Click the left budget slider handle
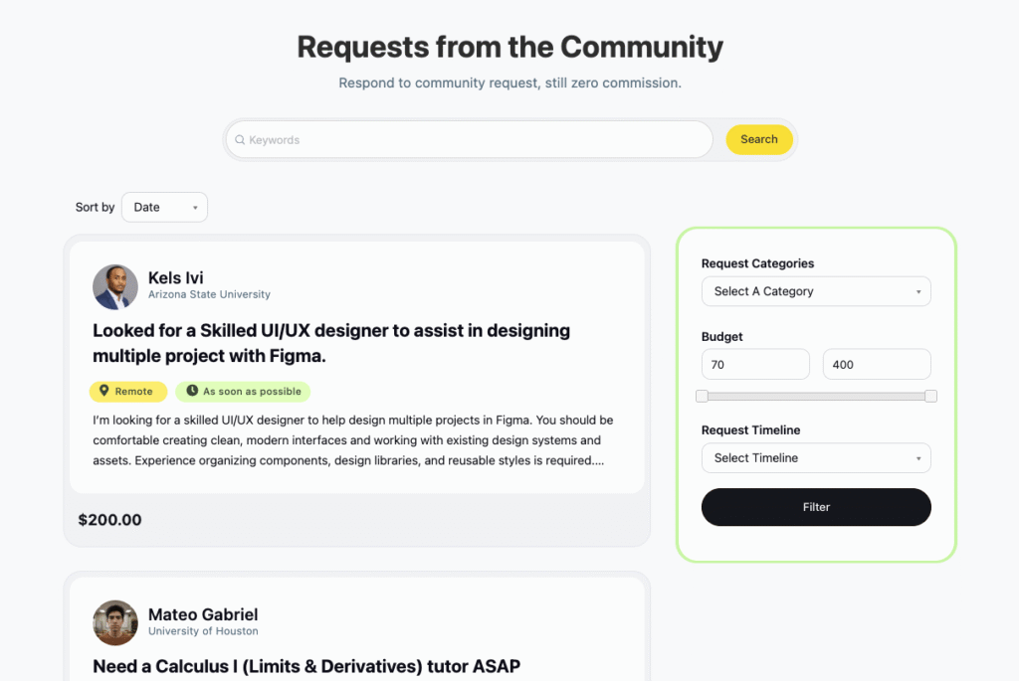The image size is (1019, 681). [x=702, y=397]
